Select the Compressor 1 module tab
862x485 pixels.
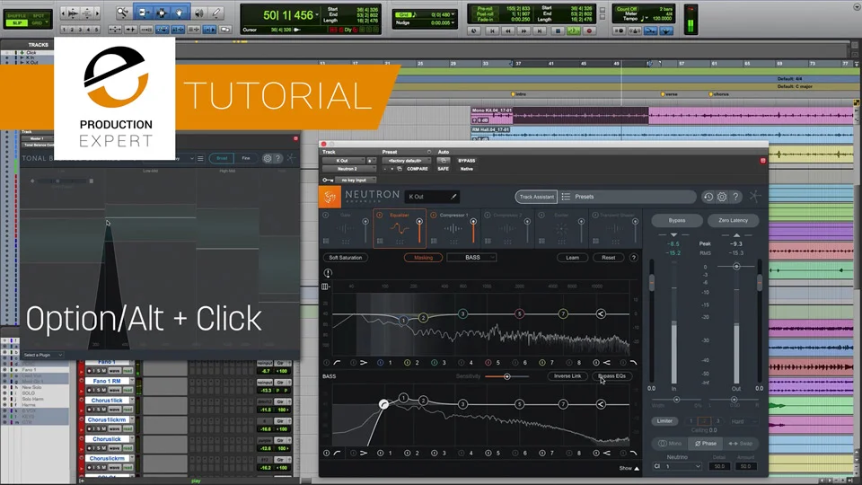(453, 228)
